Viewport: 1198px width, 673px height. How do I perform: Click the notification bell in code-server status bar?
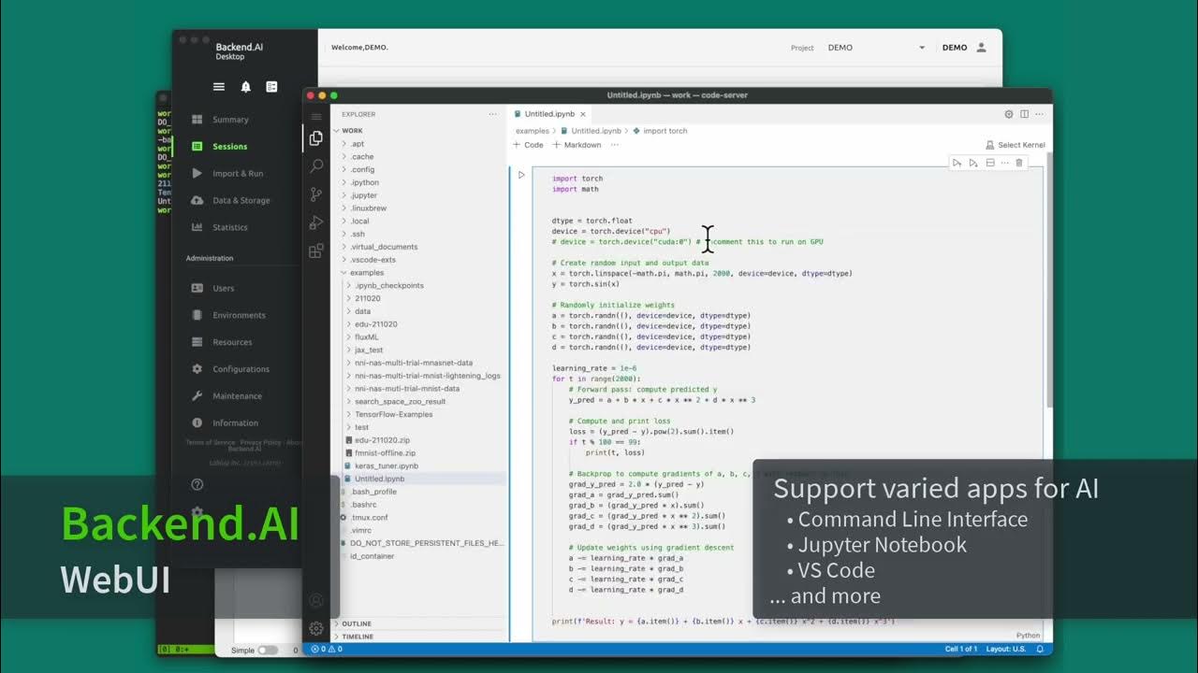point(1040,649)
